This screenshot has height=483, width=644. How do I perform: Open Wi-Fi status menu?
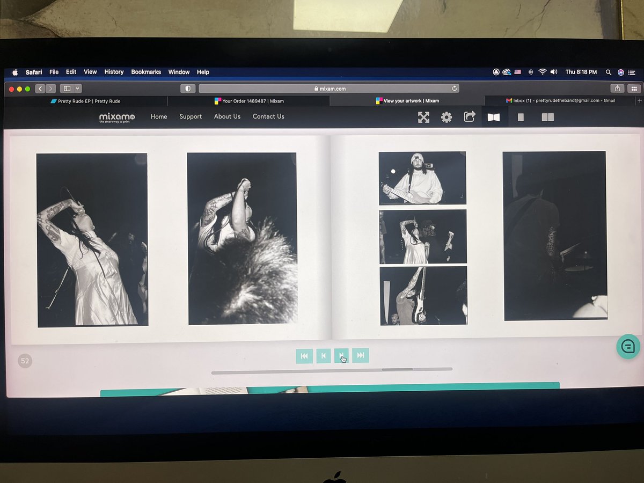[543, 72]
